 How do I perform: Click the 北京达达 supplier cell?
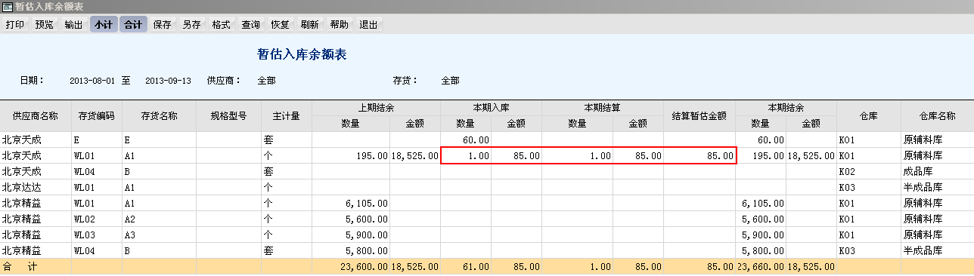coord(36,187)
